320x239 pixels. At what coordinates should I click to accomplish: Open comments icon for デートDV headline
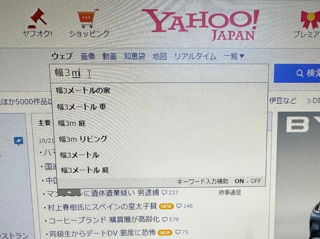click(178, 232)
